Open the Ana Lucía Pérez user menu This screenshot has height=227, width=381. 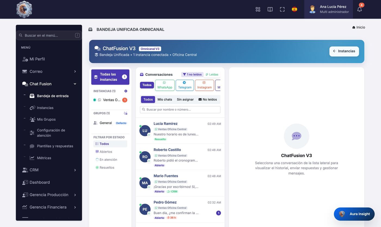(x=328, y=9)
